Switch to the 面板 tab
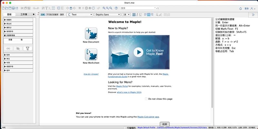The height and width of the screenshot is (129, 258). tap(9, 14)
